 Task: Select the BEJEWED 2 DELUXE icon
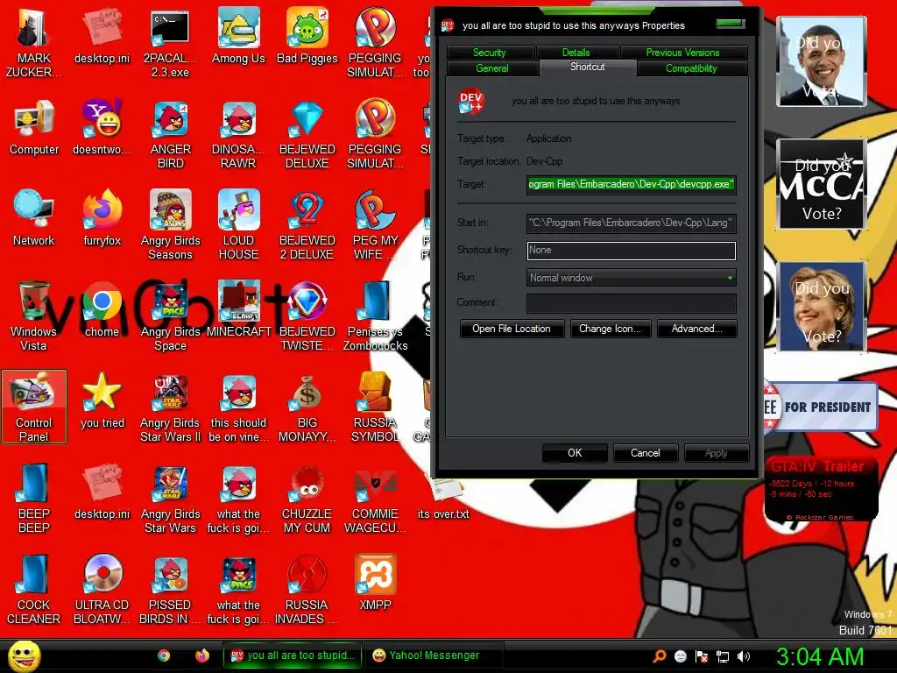coord(307,225)
